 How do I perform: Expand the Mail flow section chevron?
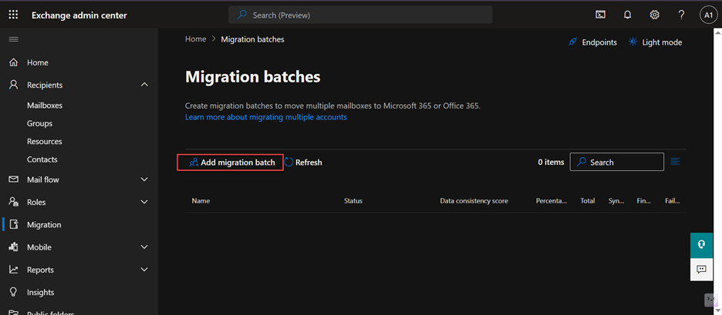pyautogui.click(x=144, y=179)
